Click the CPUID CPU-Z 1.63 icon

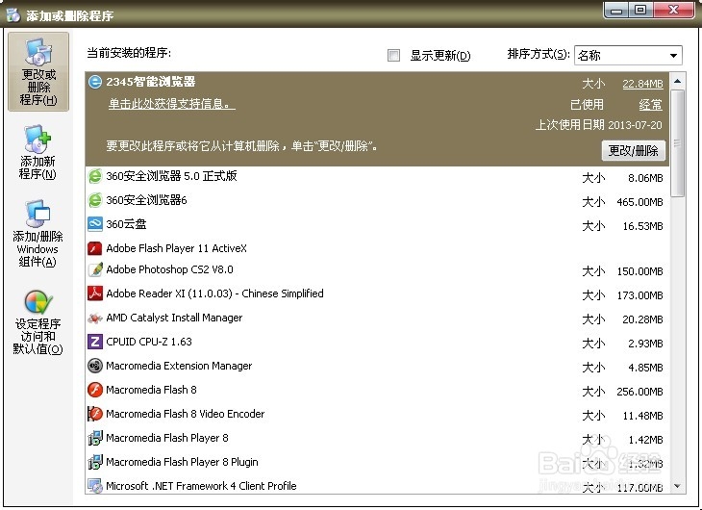[95, 342]
